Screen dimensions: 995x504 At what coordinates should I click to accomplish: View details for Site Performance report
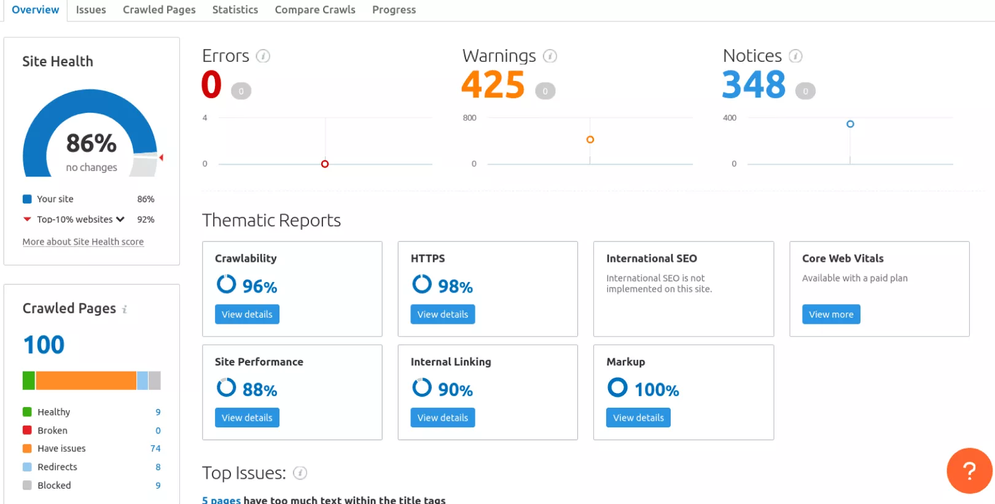pos(247,418)
